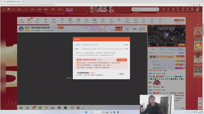Click the Windows Start button on taskbar
Image resolution: width=204 pixels, height=114 pixels.
[86, 112]
